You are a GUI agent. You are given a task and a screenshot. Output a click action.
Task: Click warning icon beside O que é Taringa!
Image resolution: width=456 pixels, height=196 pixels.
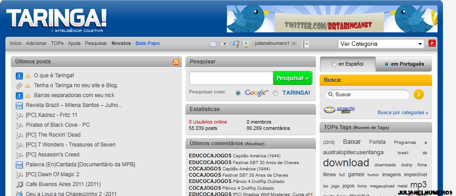point(27,76)
